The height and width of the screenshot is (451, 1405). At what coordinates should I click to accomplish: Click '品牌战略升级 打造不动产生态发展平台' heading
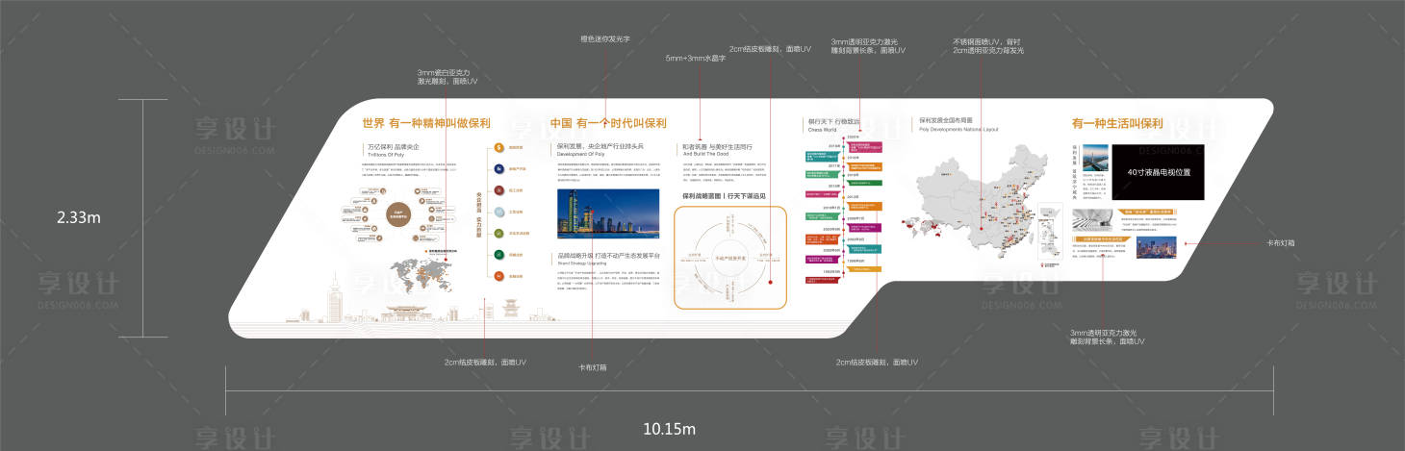608,257
